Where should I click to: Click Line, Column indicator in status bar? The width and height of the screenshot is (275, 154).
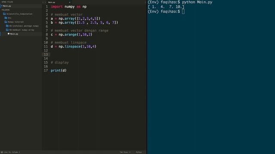tap(12, 152)
